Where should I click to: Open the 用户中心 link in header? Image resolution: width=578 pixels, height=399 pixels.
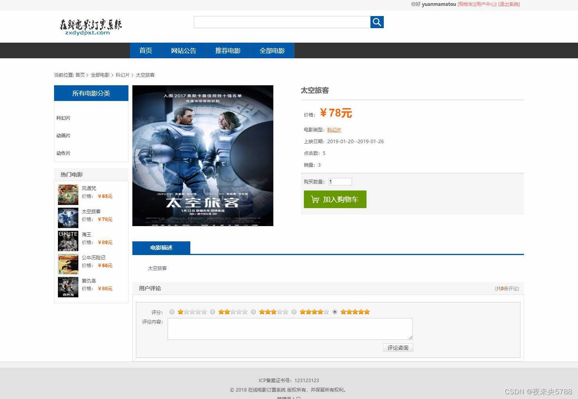486,4
